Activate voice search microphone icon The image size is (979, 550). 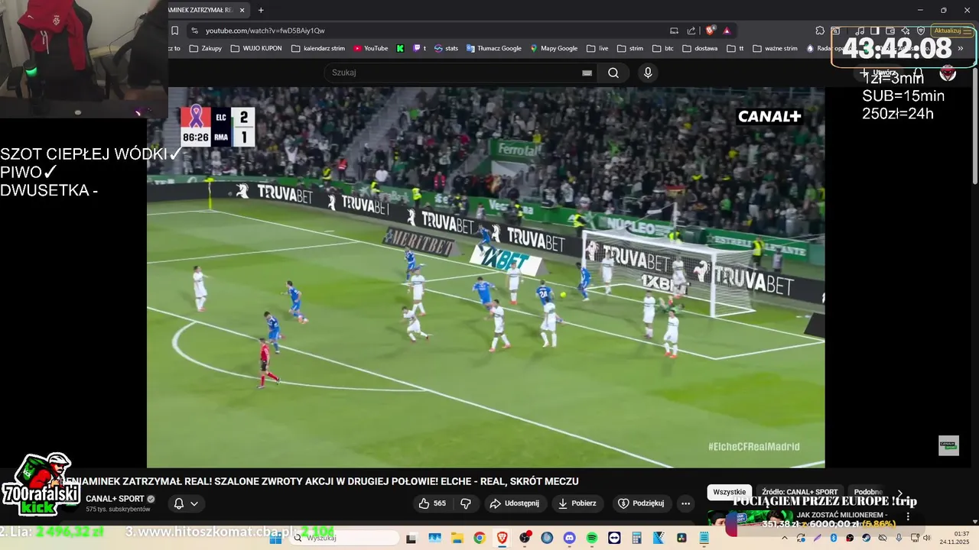point(648,73)
